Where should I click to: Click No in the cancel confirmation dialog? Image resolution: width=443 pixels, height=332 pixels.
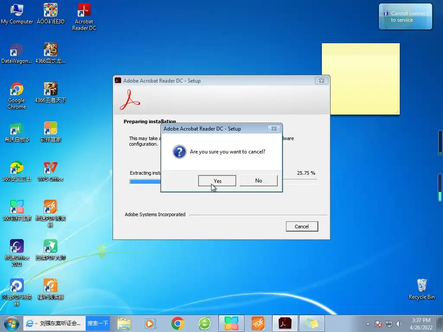(x=259, y=181)
